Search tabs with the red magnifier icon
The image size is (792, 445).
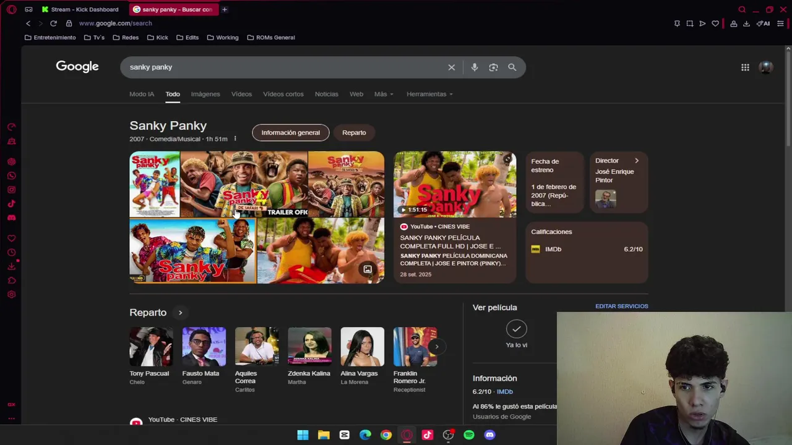click(x=742, y=9)
